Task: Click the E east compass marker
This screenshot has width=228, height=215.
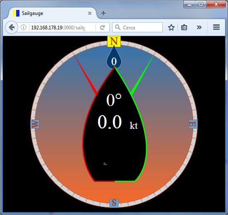Action: click(x=193, y=124)
